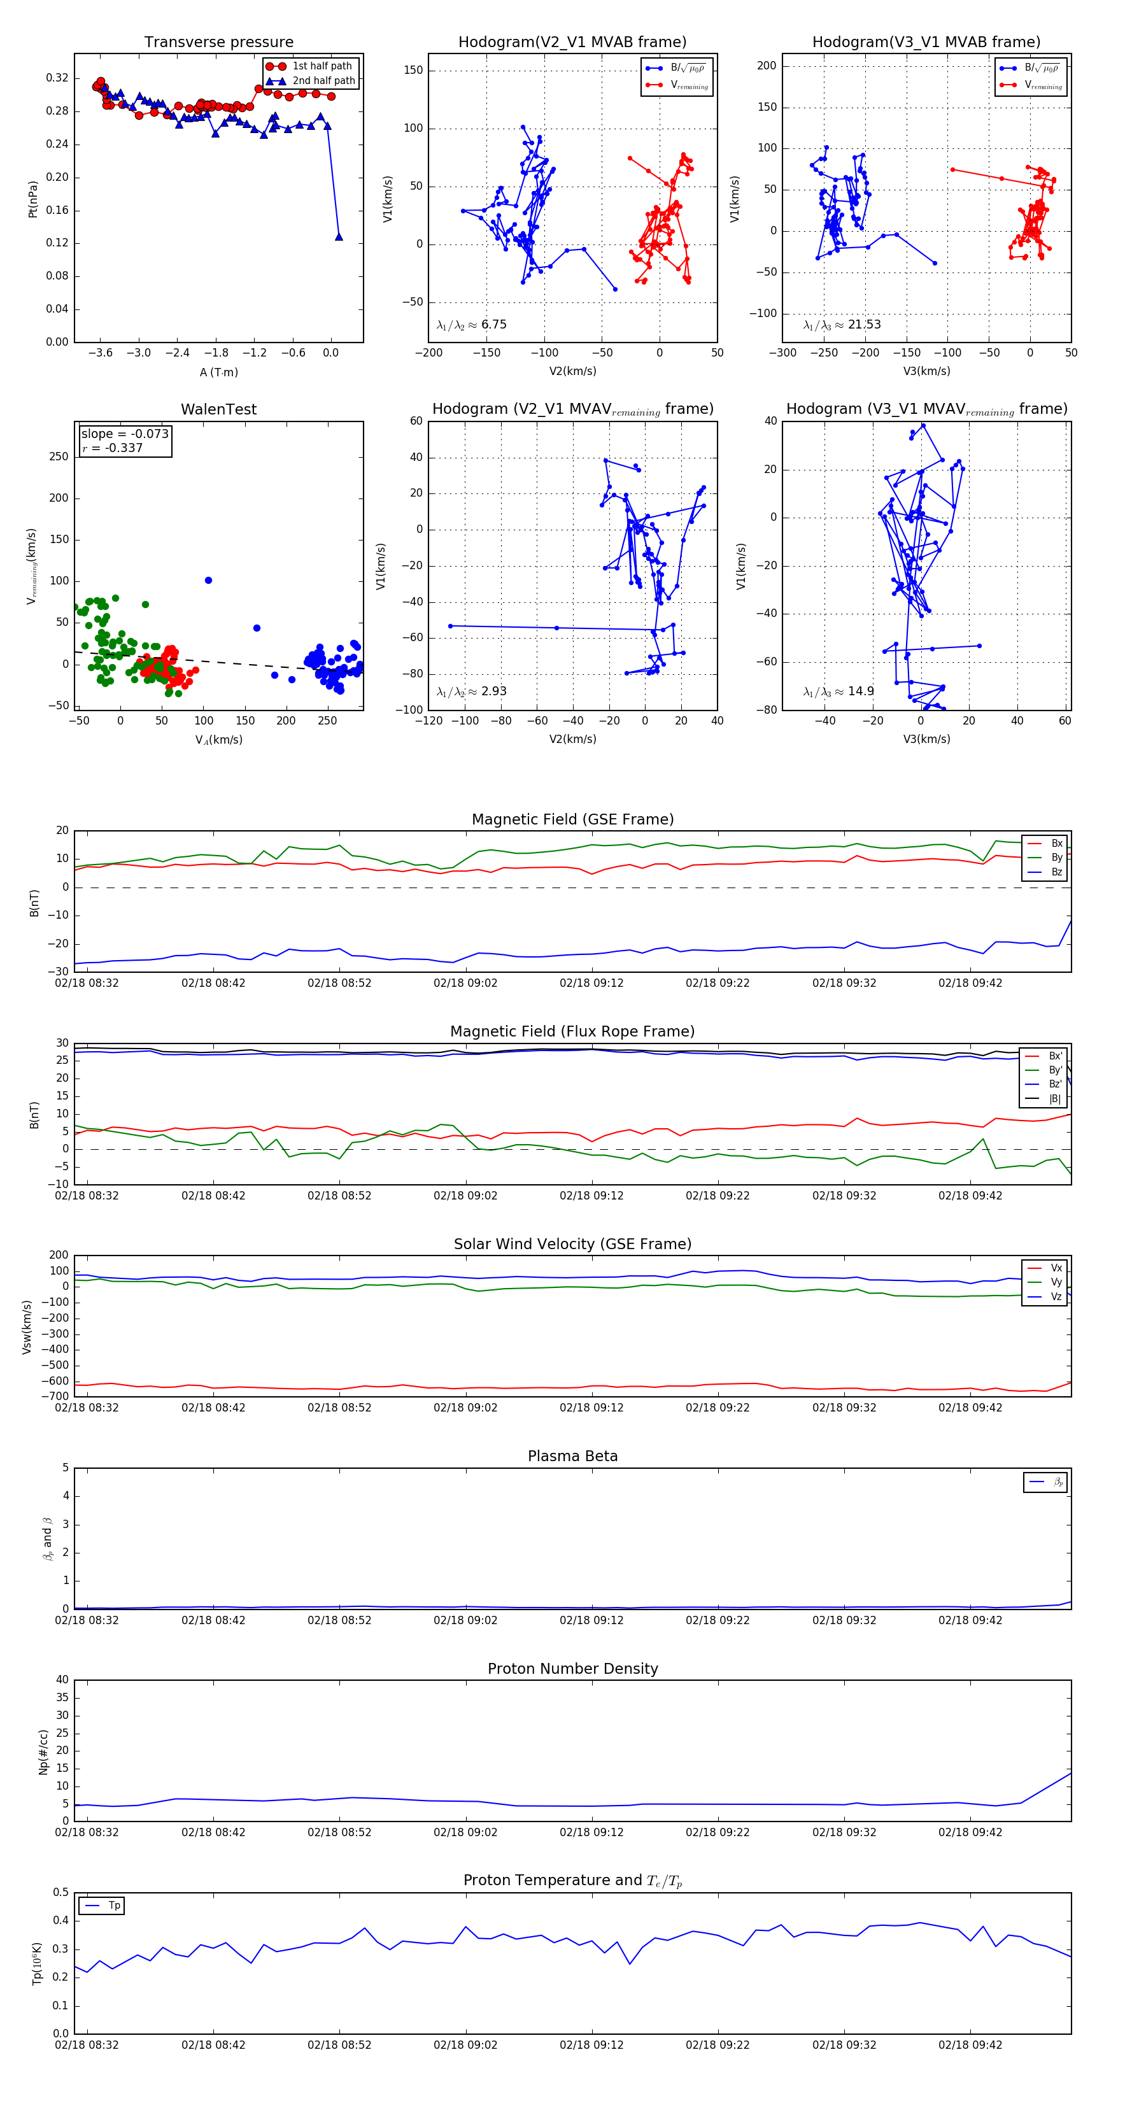Click the final low blue triangle in Transverse pressure

[339, 237]
